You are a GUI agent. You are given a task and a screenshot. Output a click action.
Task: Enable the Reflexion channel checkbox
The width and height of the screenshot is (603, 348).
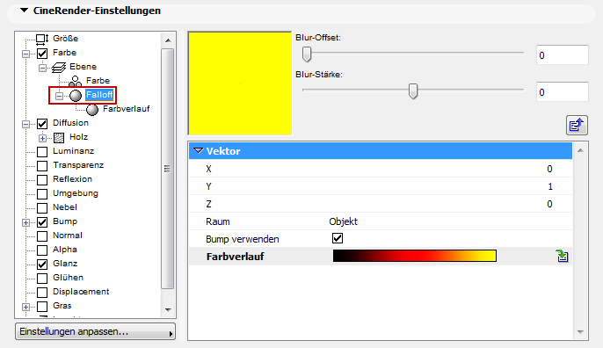42,179
